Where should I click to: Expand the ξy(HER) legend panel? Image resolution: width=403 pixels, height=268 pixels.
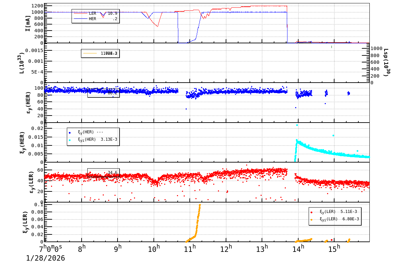[x=92, y=136]
